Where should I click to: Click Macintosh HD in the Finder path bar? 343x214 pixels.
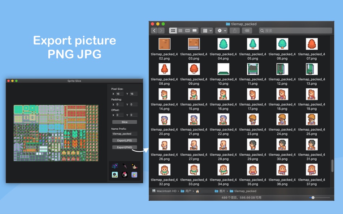pyautogui.click(x=164, y=191)
